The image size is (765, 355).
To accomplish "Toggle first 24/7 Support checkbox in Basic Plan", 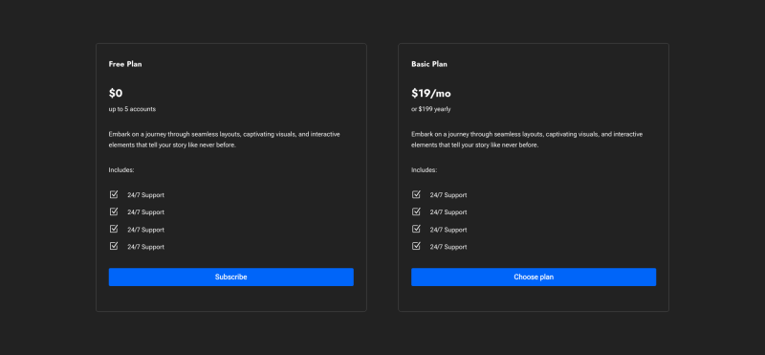I will pyautogui.click(x=416, y=194).
